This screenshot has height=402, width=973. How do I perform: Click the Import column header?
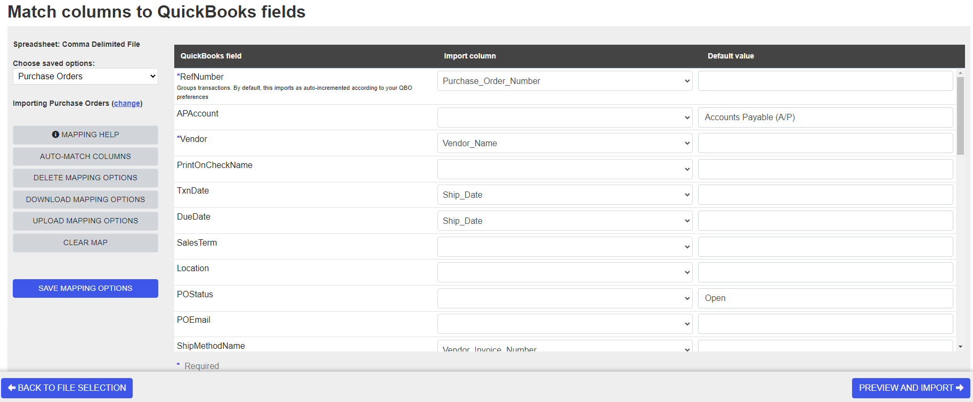coord(470,56)
